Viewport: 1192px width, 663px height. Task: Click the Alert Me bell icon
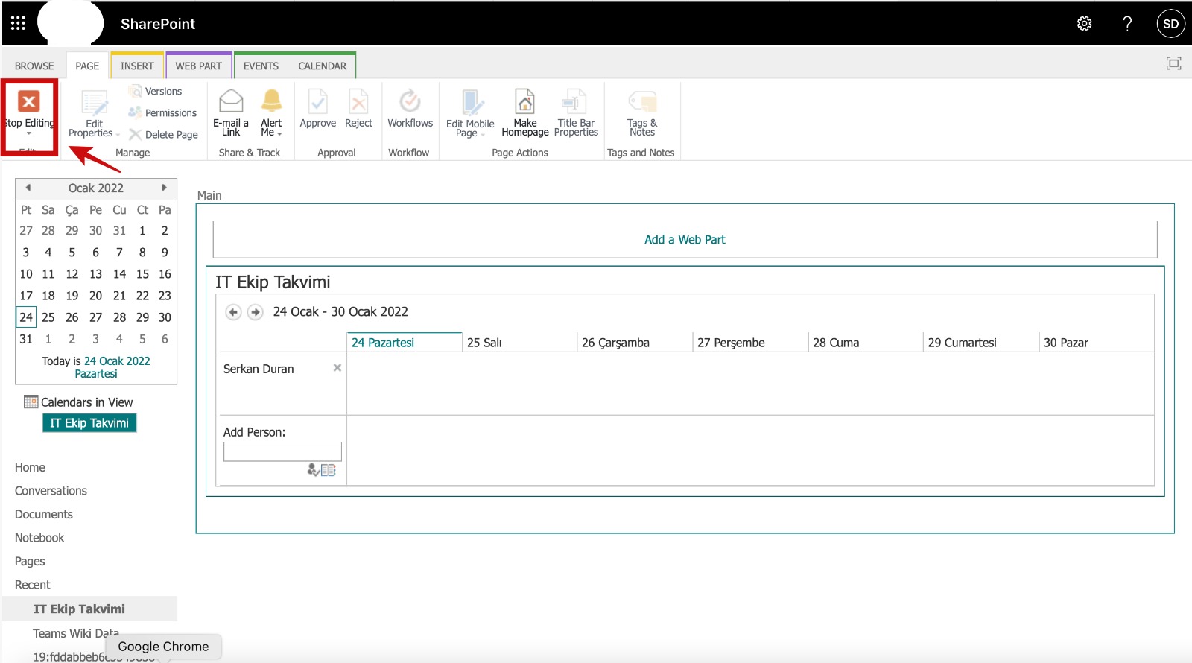[x=271, y=101]
